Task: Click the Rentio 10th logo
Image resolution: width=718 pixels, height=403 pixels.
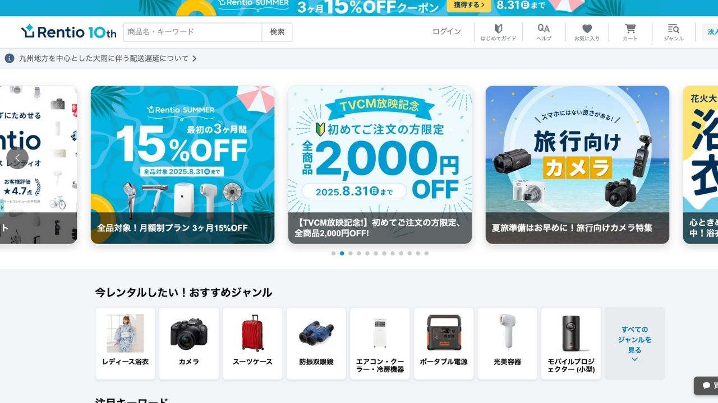Action: 68,32
